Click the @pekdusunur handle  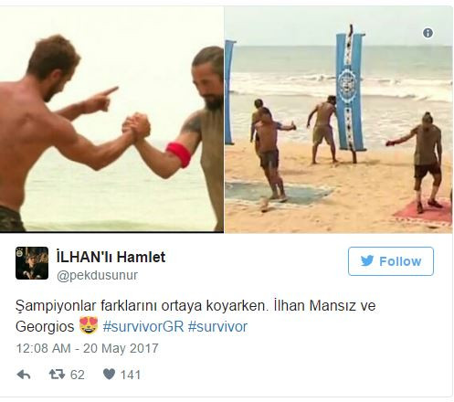click(97, 275)
